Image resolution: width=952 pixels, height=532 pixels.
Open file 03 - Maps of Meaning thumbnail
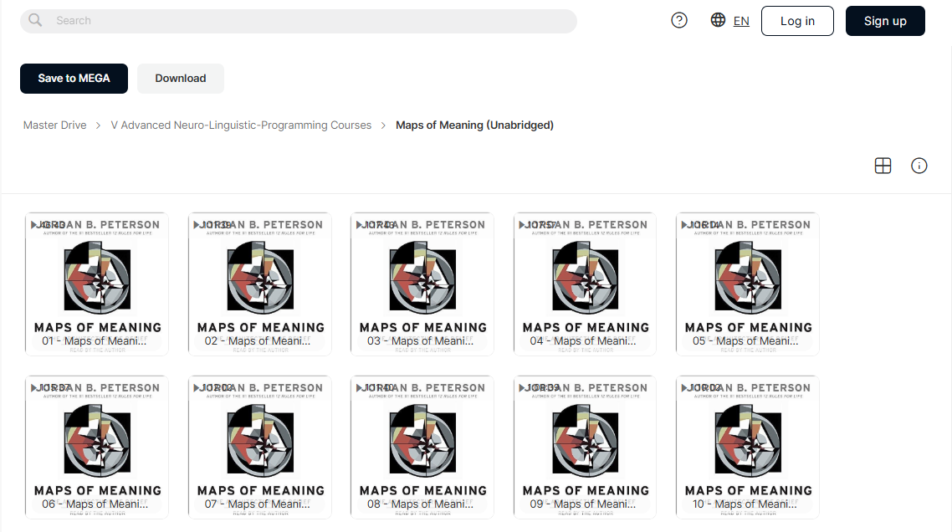coord(422,284)
